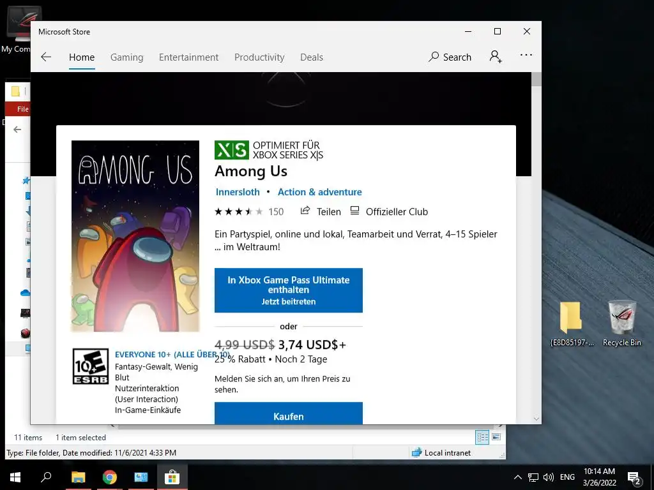Switch to the Entertainment tab
Image resolution: width=654 pixels, height=490 pixels.
188,57
